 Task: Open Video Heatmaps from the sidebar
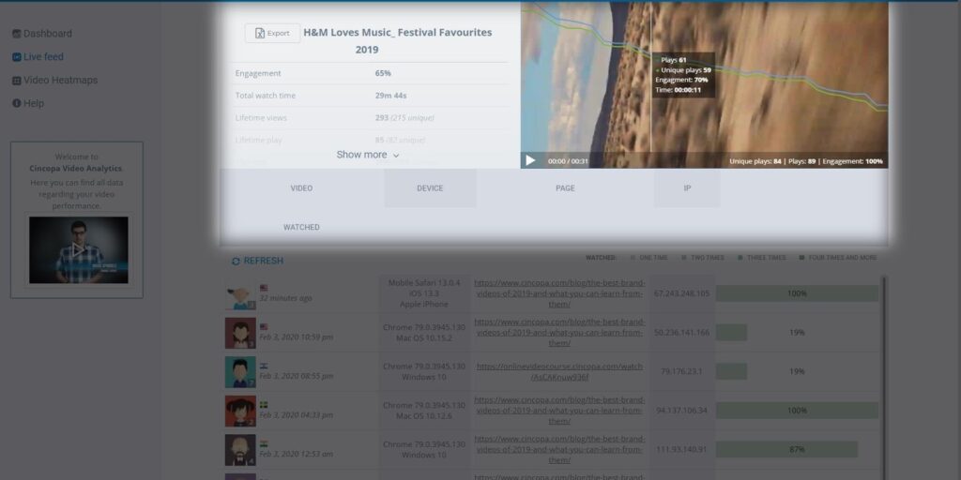click(60, 81)
